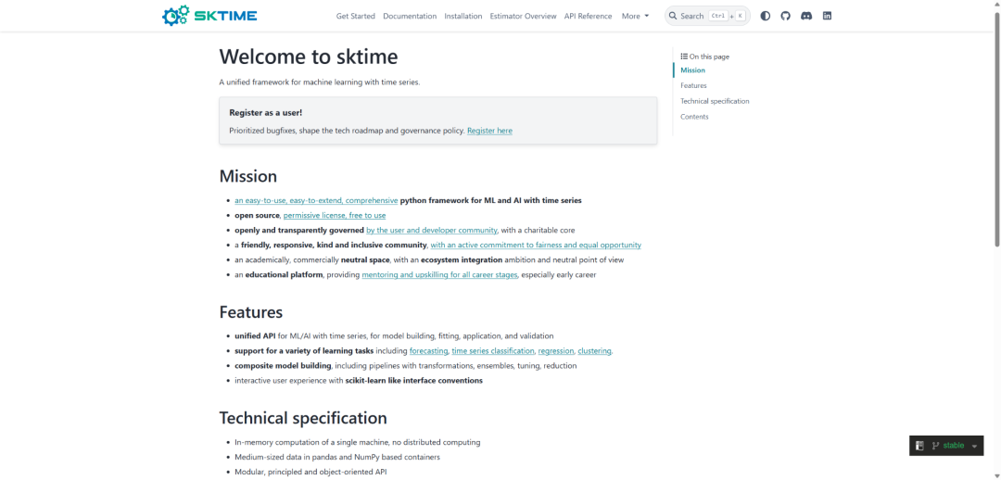1001x480 pixels.
Task: Click the Features section heading
Action: (251, 312)
